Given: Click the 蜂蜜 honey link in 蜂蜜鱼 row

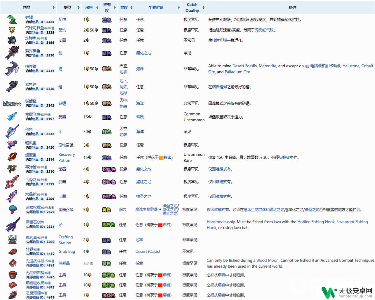Looking at the screenshot, I should pos(167,157).
